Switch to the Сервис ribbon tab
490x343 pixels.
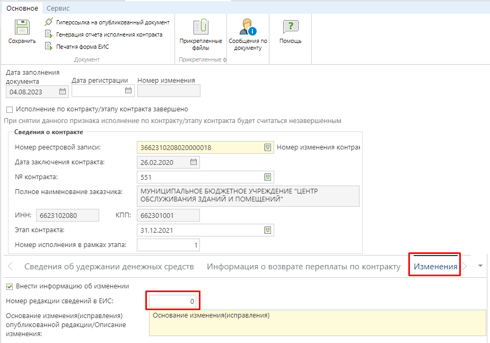pos(58,8)
